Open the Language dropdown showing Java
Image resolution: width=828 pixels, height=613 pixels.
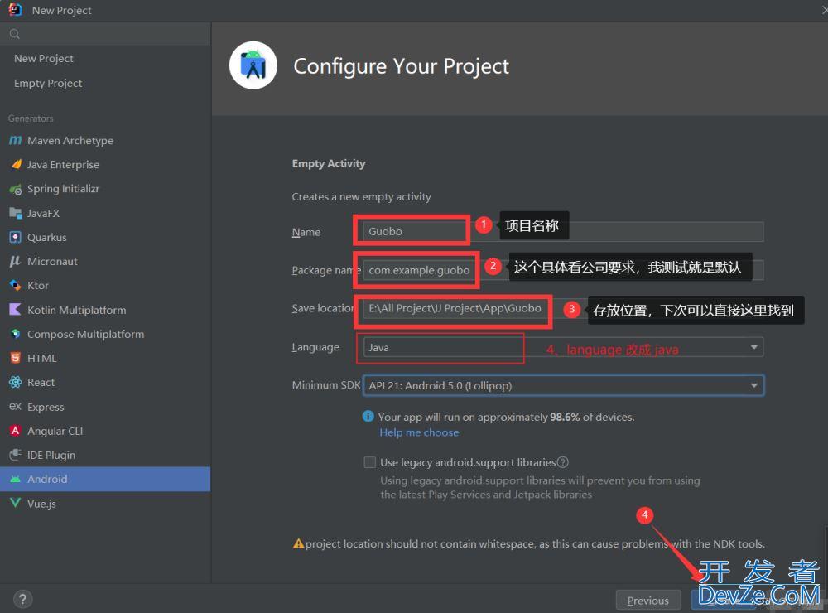563,347
